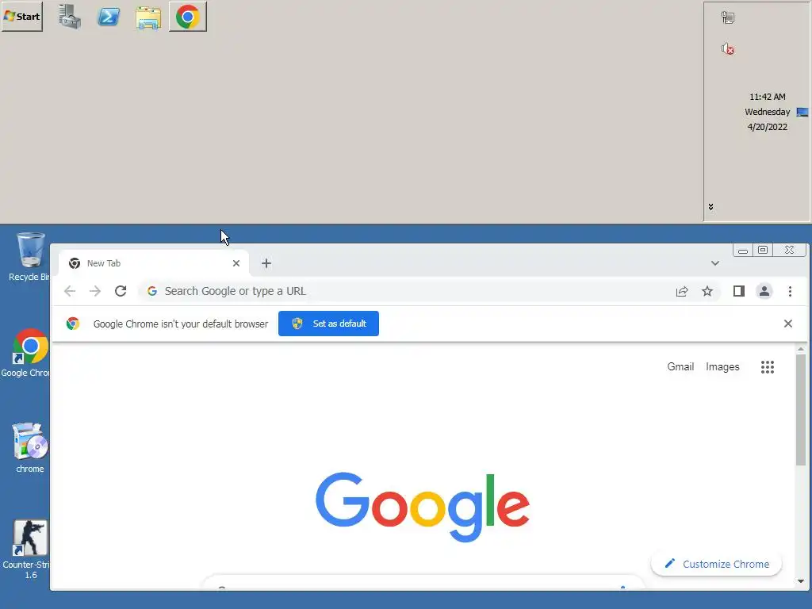Bookmark this tab with the star icon
Image resolution: width=812 pixels, height=609 pixels.
[707, 291]
